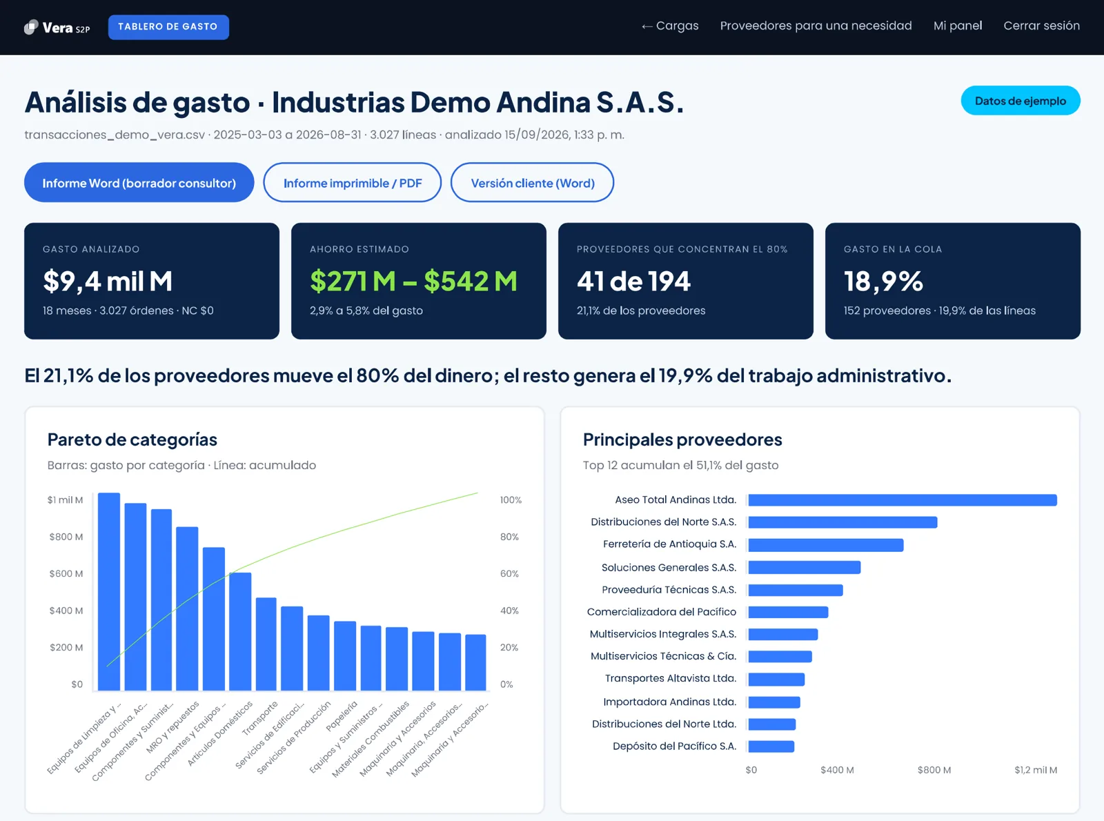Click the Vera S2P logo icon
The image size is (1104, 821).
coord(31,27)
